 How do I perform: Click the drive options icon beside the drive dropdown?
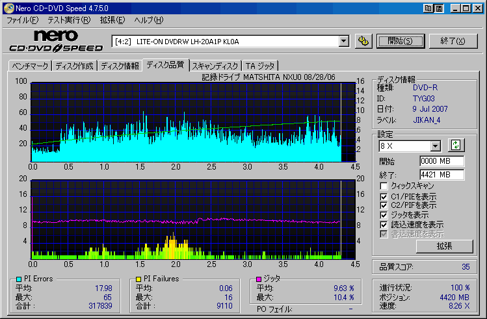[363, 41]
